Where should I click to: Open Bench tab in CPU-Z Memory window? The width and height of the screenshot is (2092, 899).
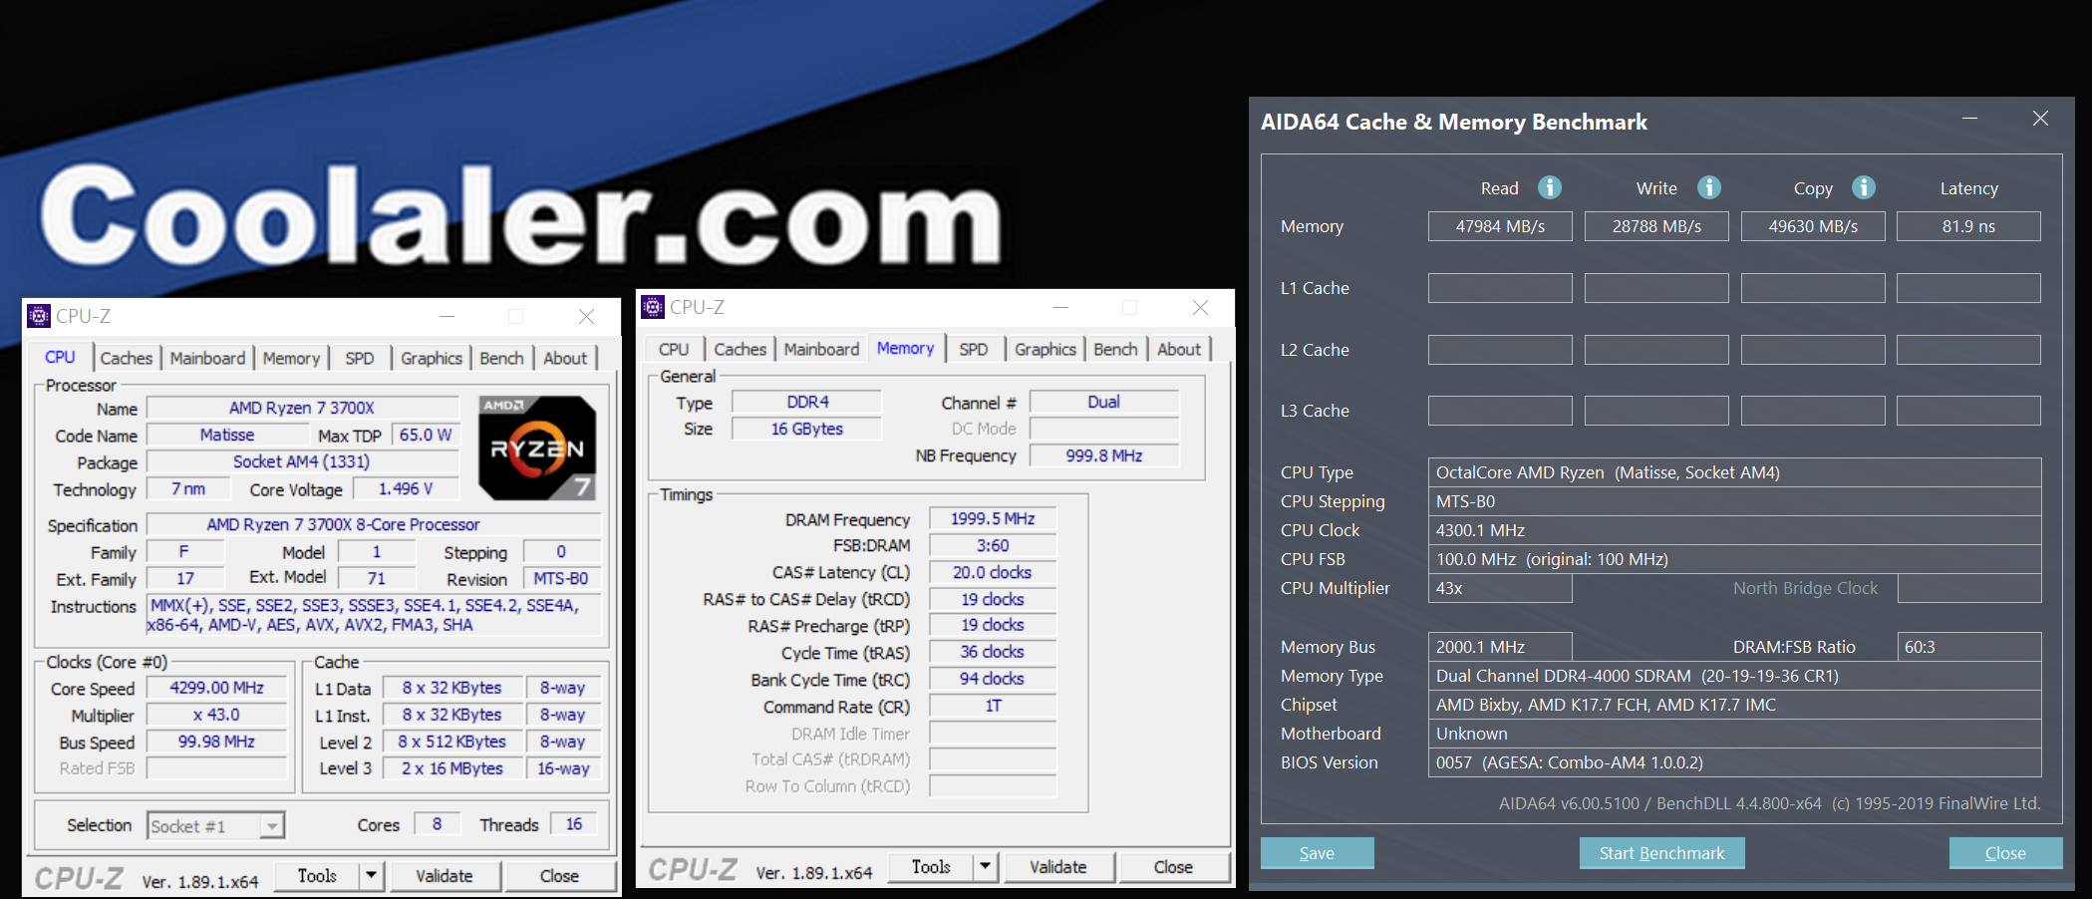coord(1115,349)
